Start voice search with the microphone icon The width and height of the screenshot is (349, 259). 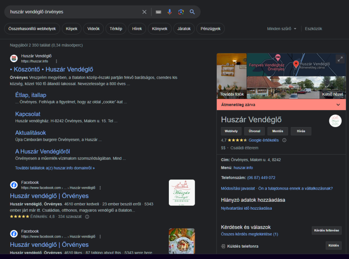pos(170,12)
